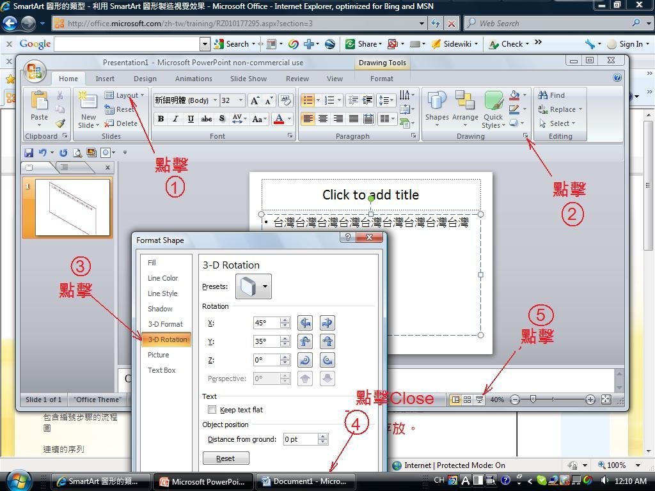Save the presentation from Quick Access Toolbar

(x=29, y=153)
